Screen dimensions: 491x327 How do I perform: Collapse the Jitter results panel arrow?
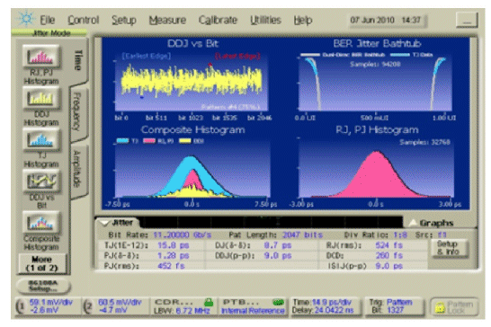tap(104, 223)
